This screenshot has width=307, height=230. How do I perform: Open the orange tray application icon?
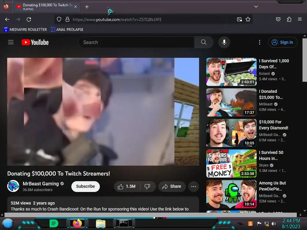tap(250, 223)
